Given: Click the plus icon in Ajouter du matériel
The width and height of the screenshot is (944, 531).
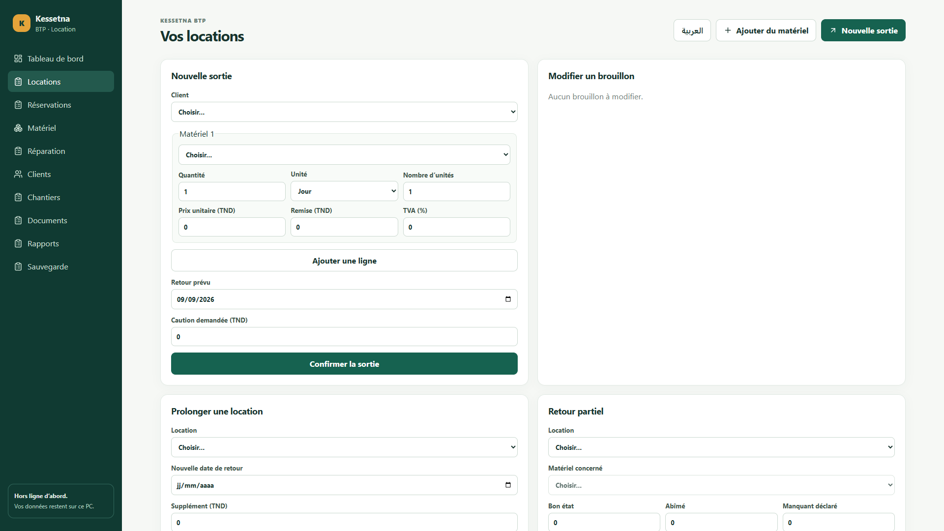Looking at the screenshot, I should point(728,30).
